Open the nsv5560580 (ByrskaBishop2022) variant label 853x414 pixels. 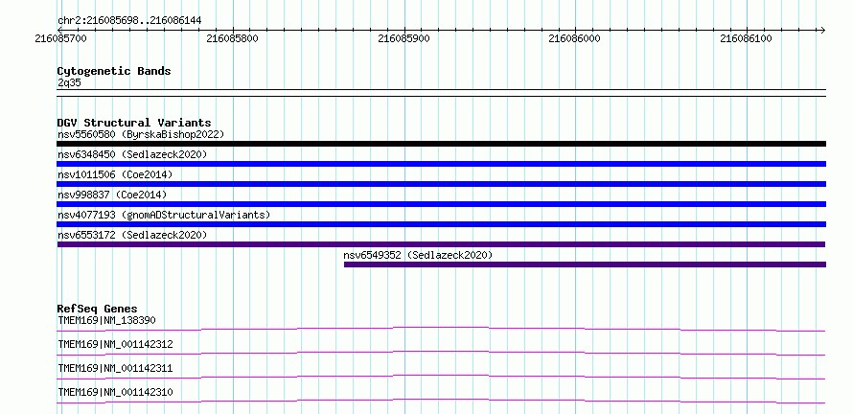[x=141, y=134]
